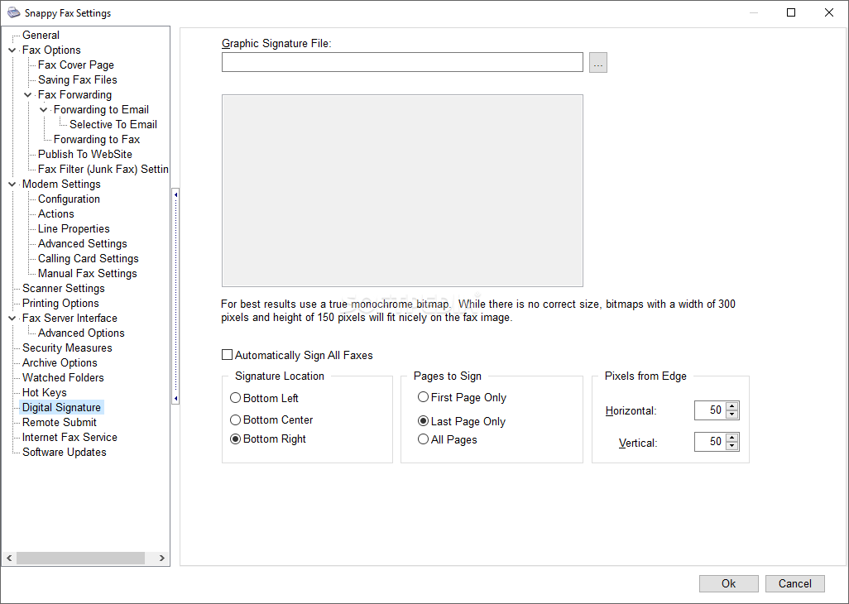849x604 pixels.
Task: Close the Snappy Fax Settings window
Action: pyautogui.click(x=828, y=12)
